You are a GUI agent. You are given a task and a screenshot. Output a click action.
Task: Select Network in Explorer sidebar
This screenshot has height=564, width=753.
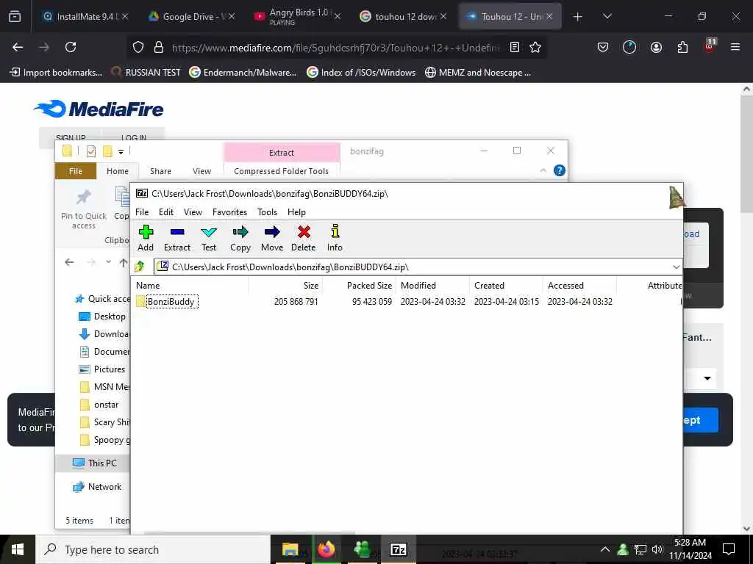(x=98, y=487)
